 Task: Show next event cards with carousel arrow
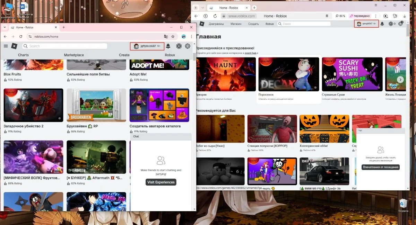point(400,80)
